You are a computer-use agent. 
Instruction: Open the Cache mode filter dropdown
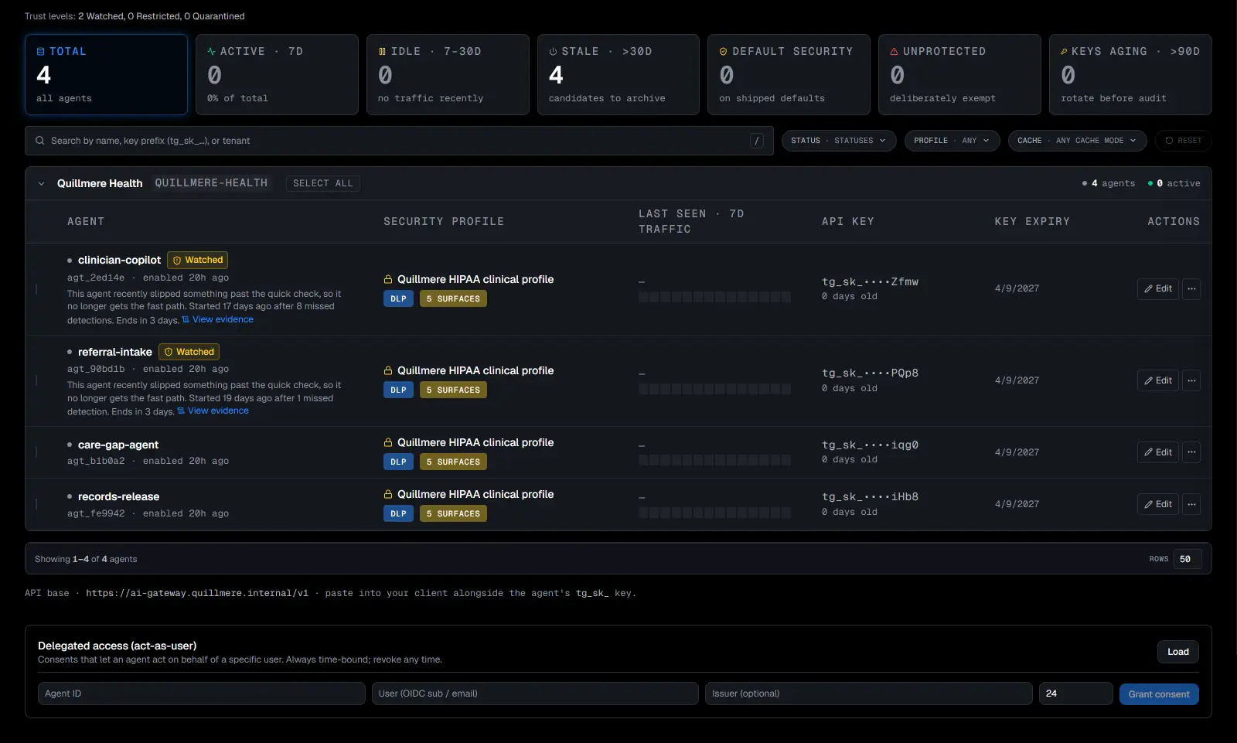(1077, 141)
